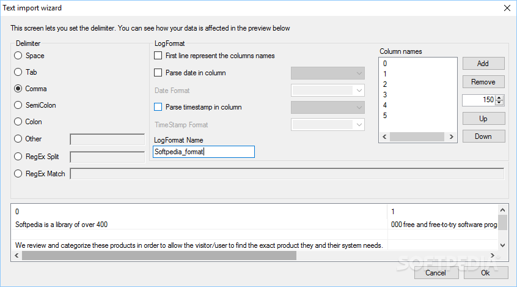The width and height of the screenshot is (517, 287).
Task: Click the LogFormat Name text field
Action: click(204, 152)
